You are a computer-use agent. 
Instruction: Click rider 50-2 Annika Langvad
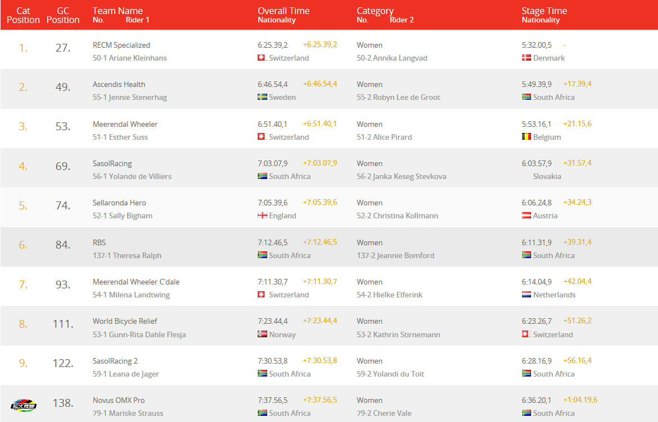(392, 58)
